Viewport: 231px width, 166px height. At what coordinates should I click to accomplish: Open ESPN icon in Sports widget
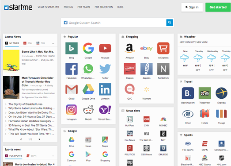204,143
